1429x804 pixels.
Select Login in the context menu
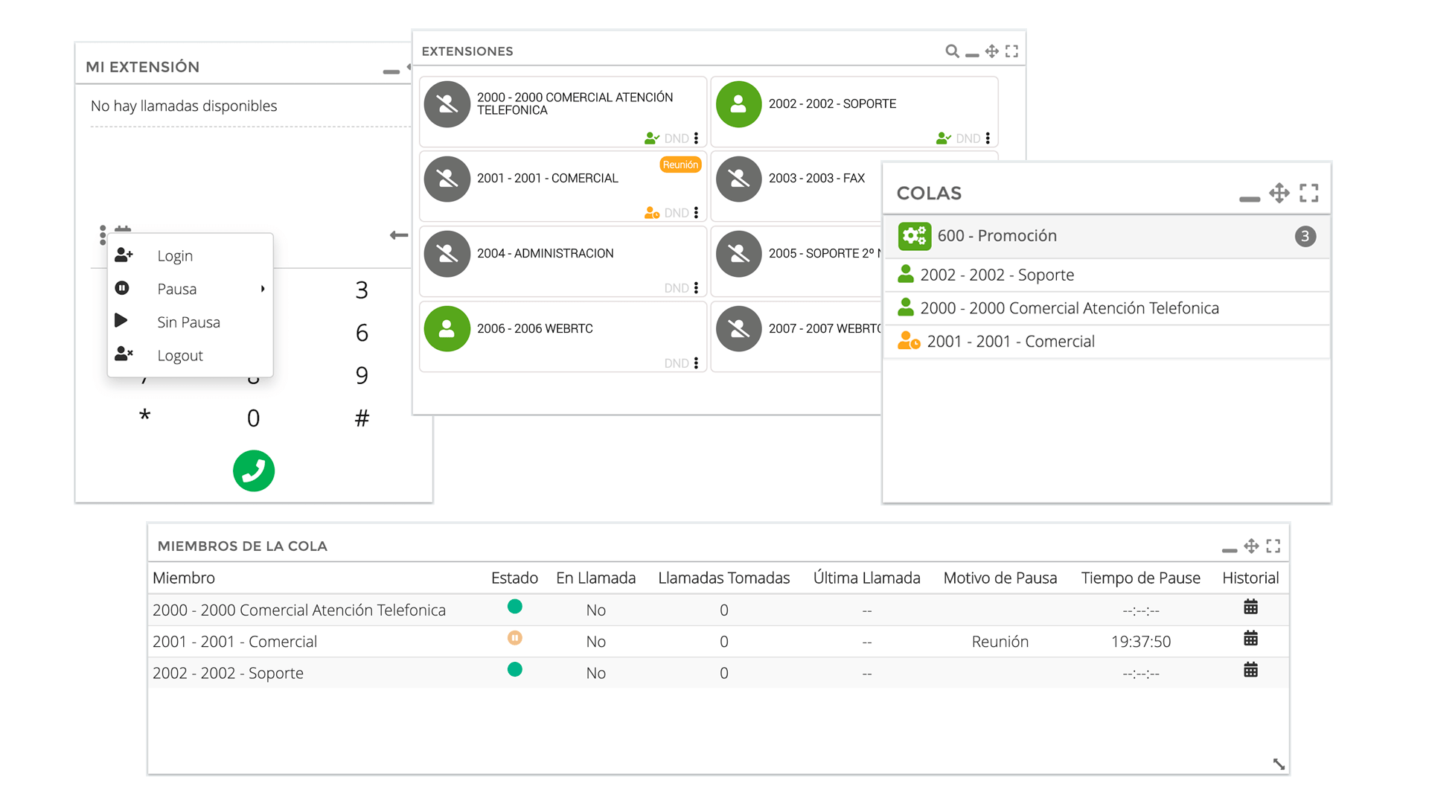pos(191,256)
